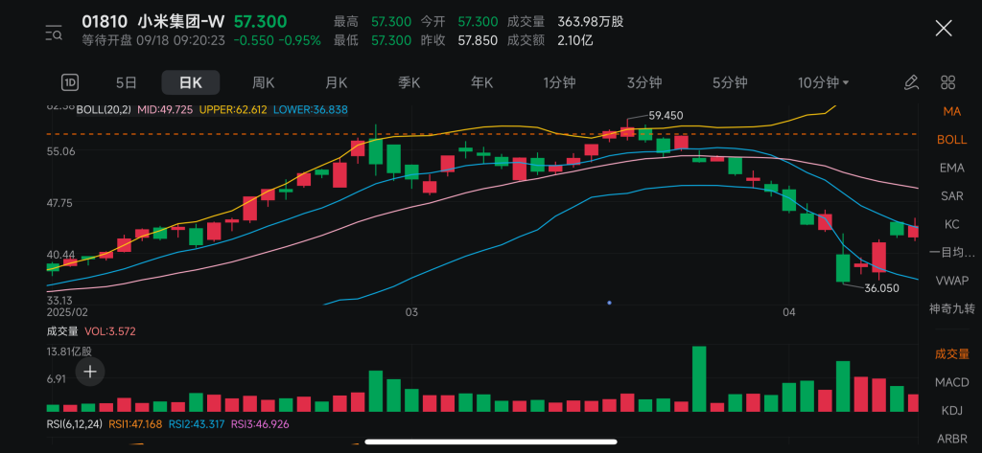Expand the 10分钟 interval dropdown

click(x=823, y=82)
